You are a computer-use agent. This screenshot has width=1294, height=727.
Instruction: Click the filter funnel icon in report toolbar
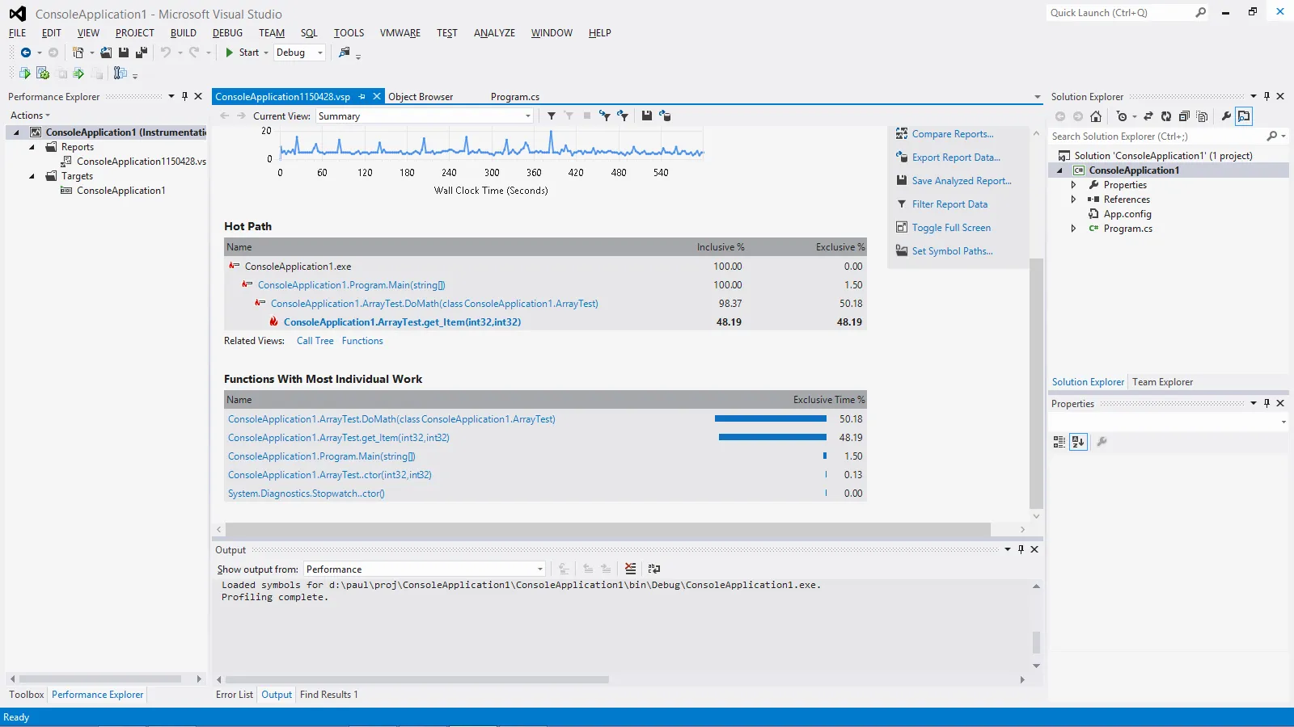[552, 116]
